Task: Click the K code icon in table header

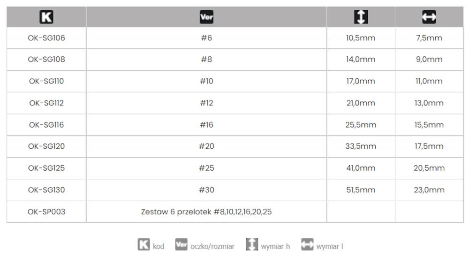Action: click(x=46, y=17)
